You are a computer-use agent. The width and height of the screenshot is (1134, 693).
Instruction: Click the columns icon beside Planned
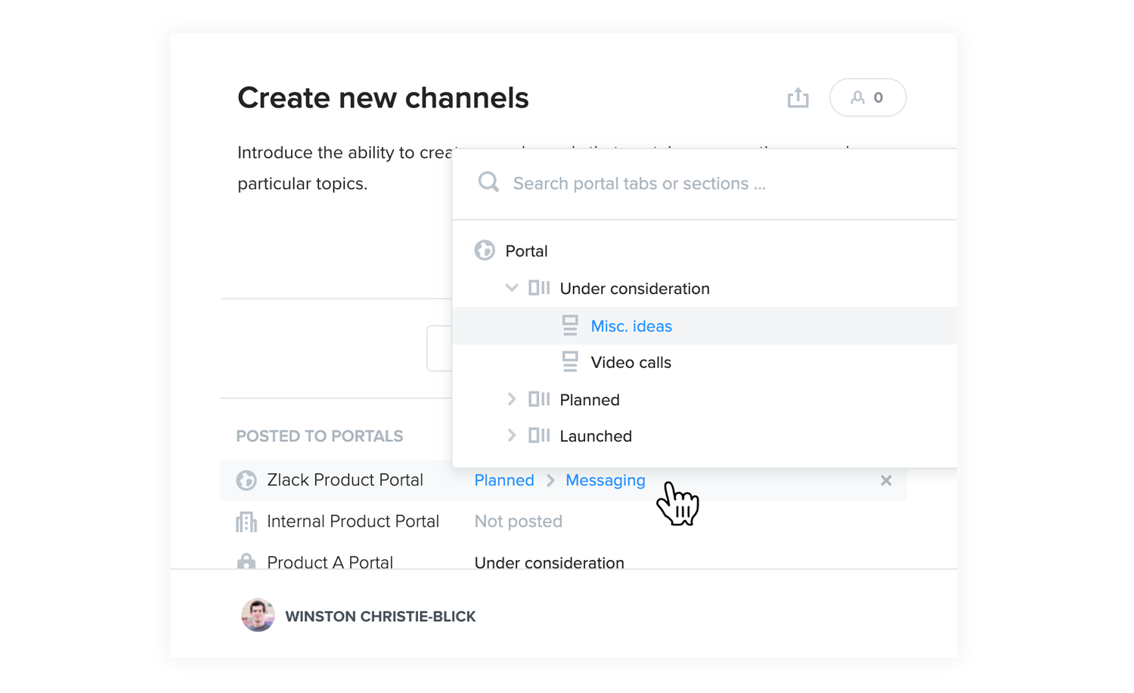[x=539, y=399]
